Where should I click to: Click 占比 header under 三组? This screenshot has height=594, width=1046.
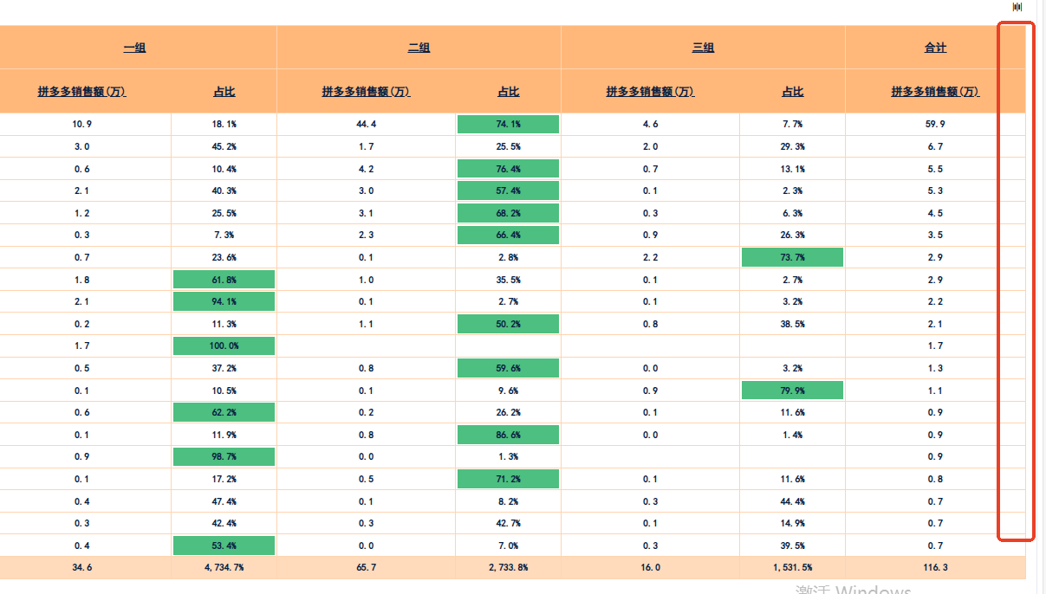(792, 92)
